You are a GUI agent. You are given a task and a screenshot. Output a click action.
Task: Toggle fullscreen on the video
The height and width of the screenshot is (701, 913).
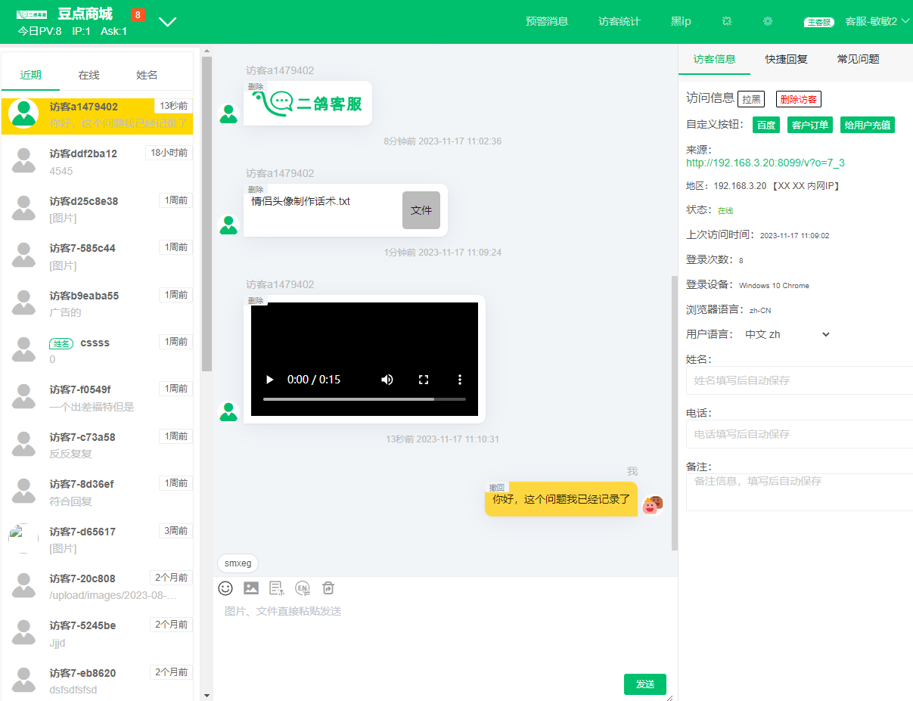[424, 380]
